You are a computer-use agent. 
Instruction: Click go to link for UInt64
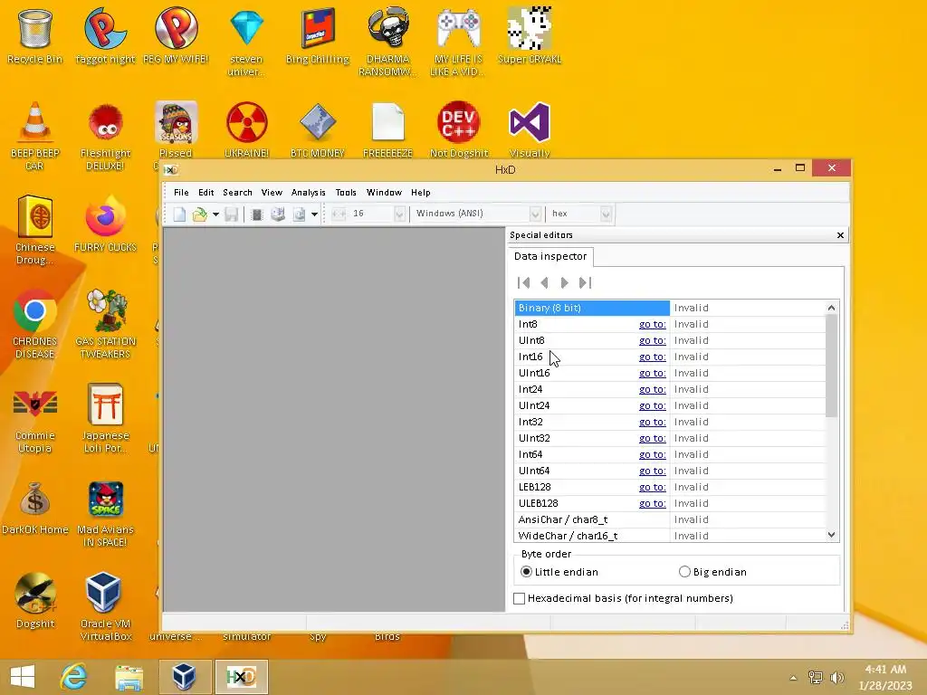(652, 471)
